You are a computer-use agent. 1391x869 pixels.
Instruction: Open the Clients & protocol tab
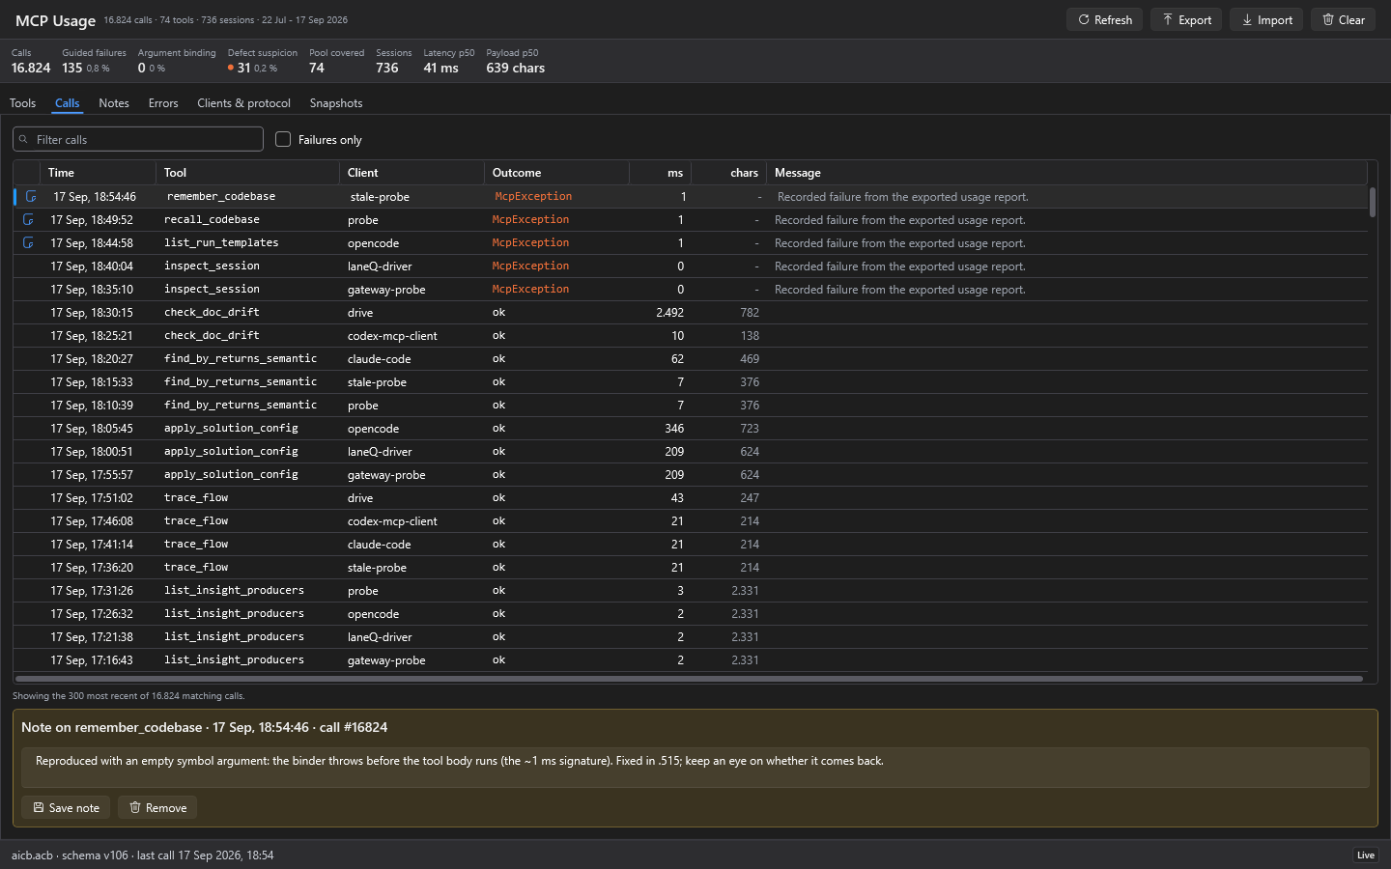point(243,103)
